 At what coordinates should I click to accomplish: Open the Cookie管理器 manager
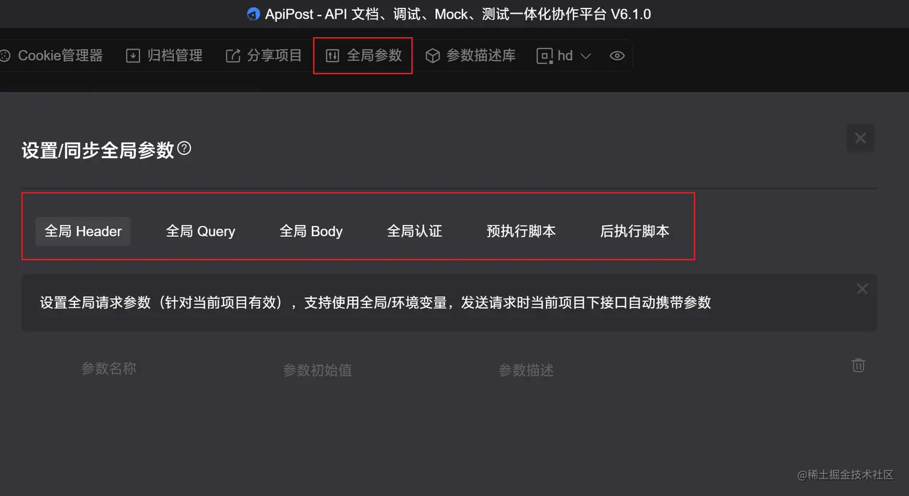click(x=52, y=56)
